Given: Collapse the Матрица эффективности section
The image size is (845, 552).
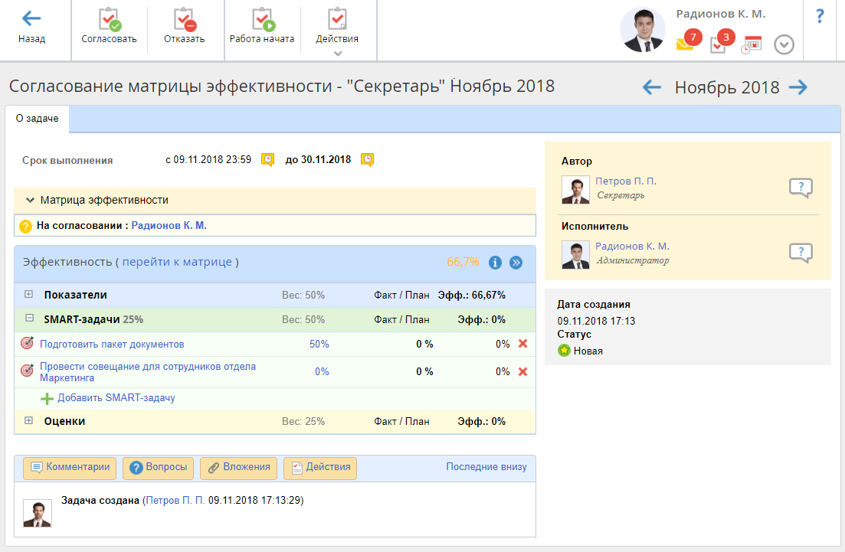Looking at the screenshot, I should click(30, 200).
